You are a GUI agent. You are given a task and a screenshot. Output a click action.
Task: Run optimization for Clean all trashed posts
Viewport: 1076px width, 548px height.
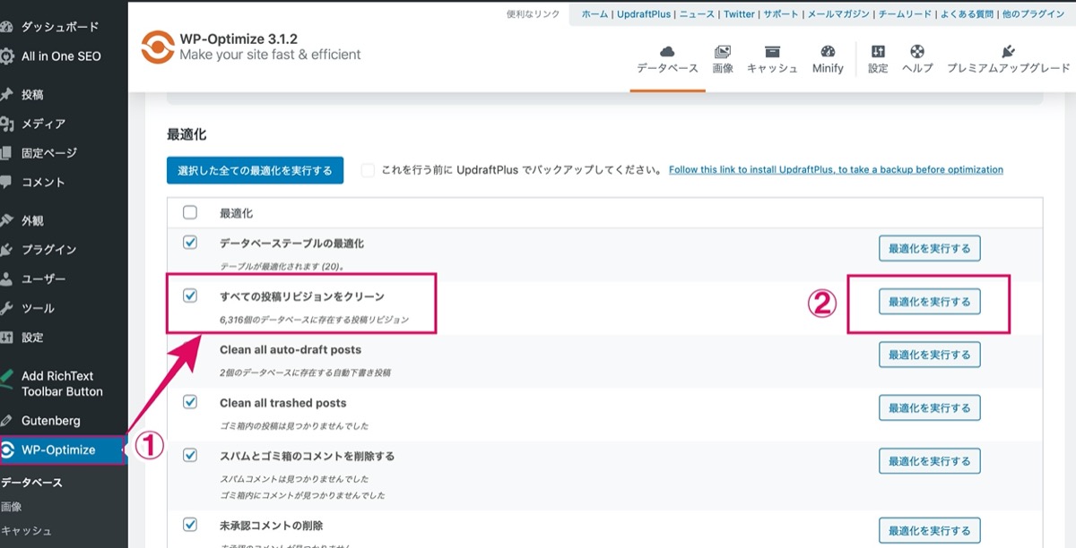(x=929, y=407)
